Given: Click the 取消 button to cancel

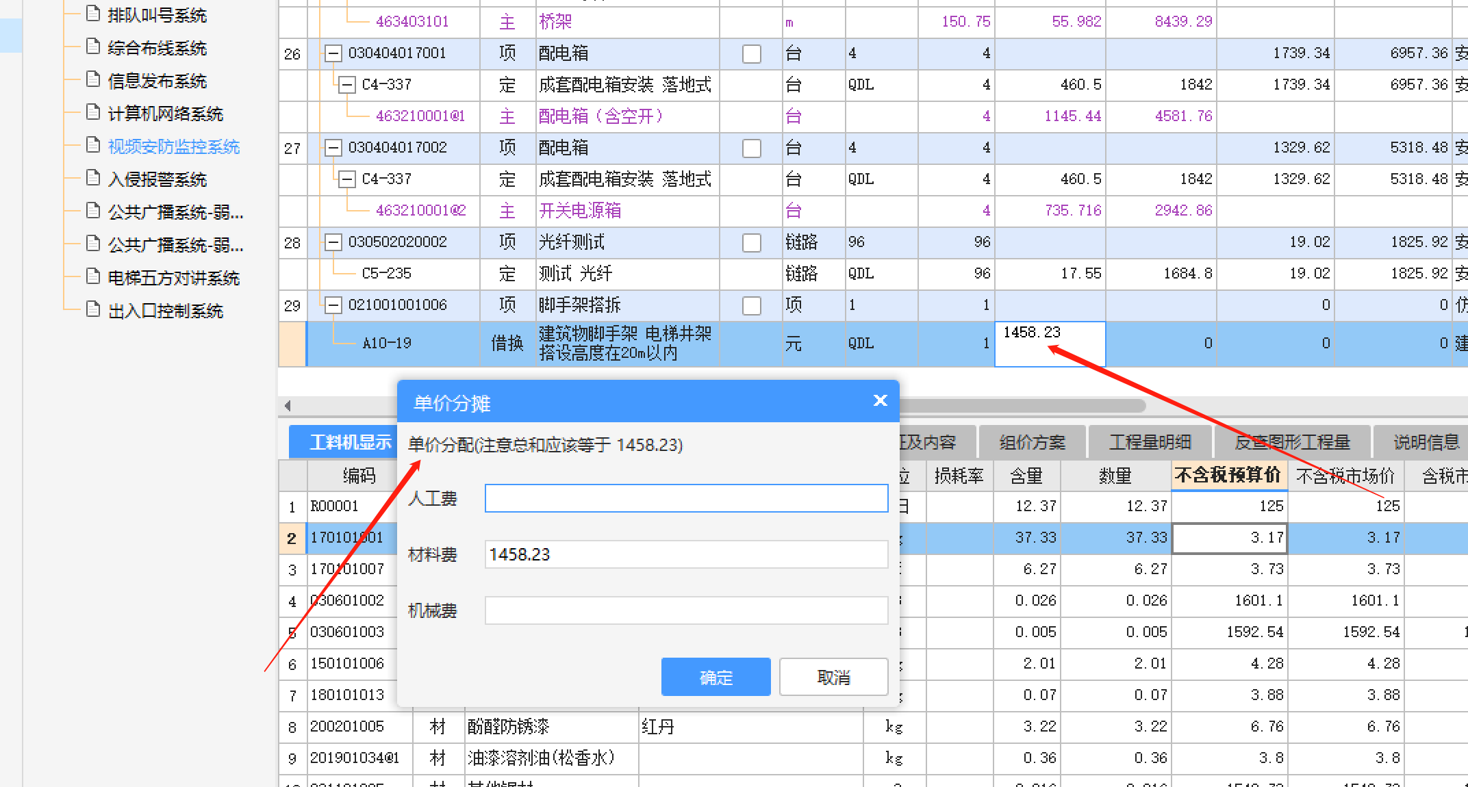Looking at the screenshot, I should [x=833, y=677].
